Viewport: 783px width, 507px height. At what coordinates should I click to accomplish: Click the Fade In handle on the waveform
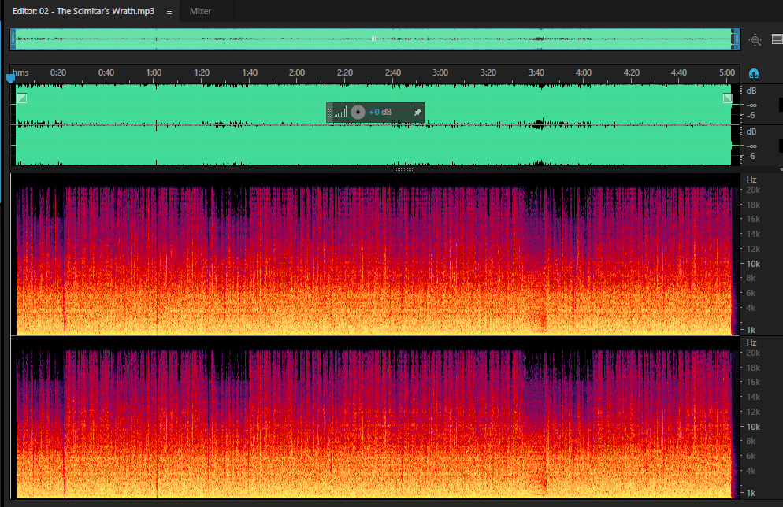pyautogui.click(x=22, y=98)
